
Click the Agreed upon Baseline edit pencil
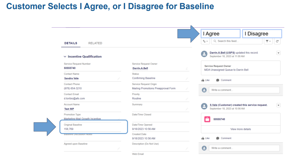119,148
